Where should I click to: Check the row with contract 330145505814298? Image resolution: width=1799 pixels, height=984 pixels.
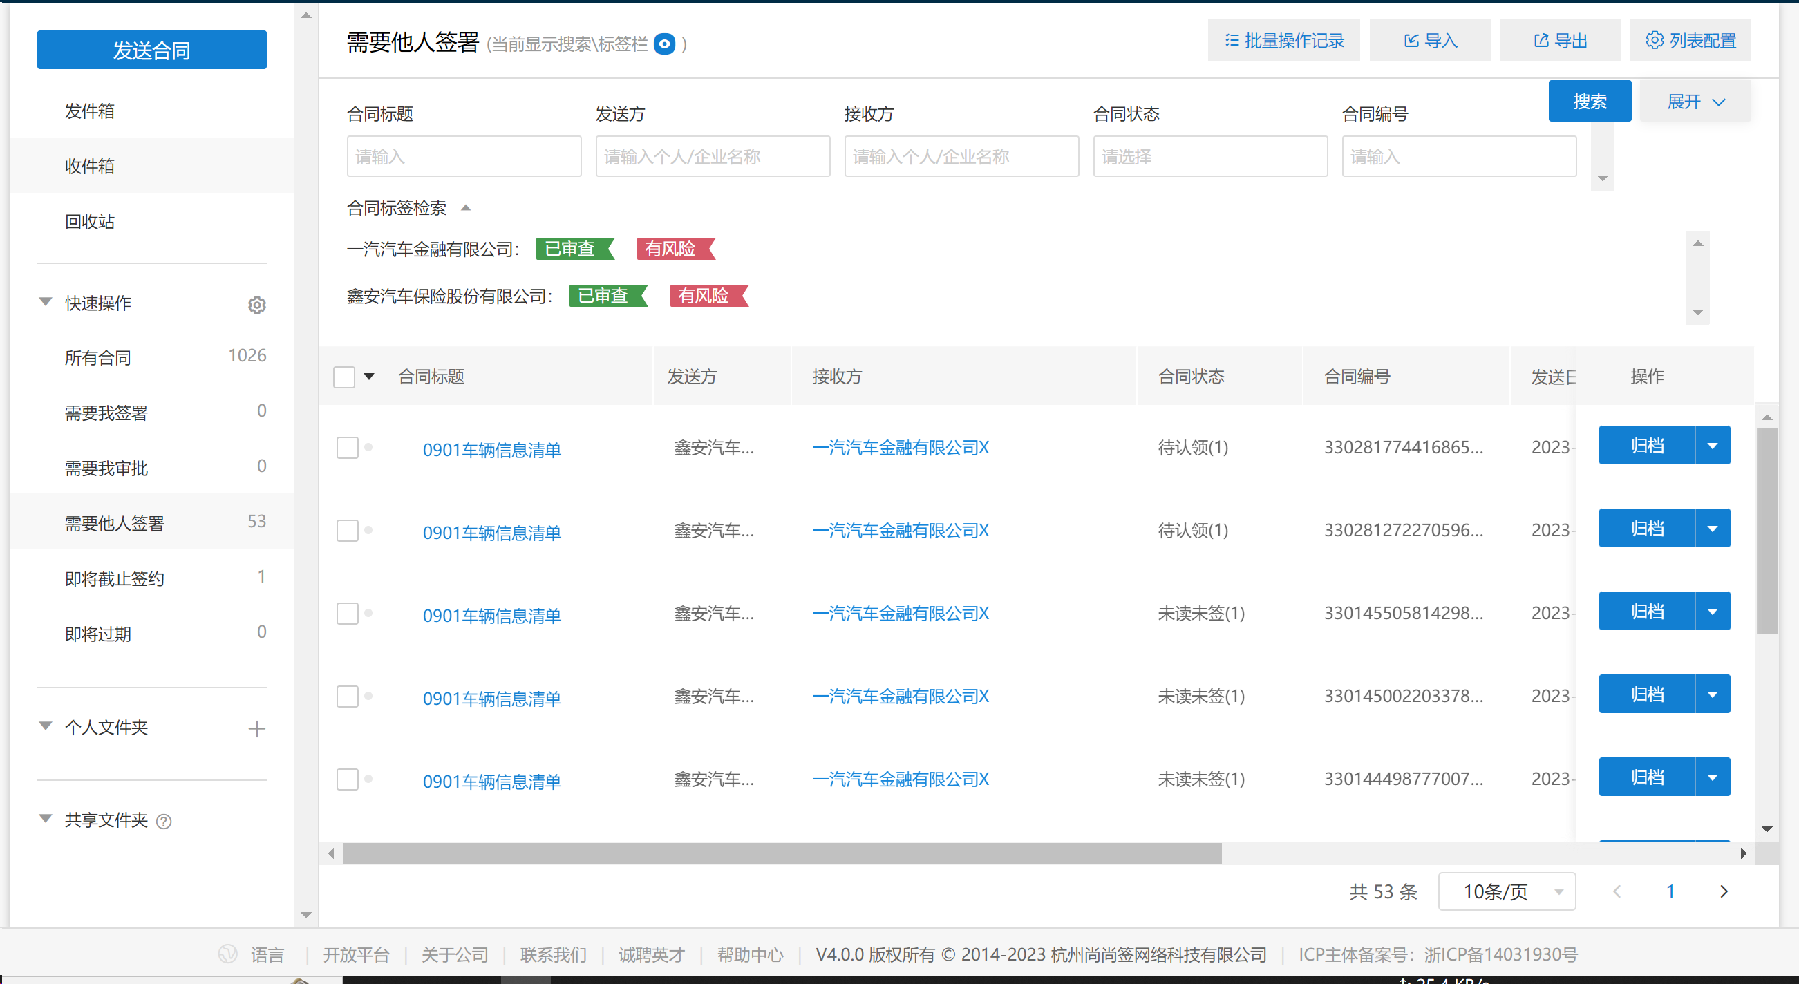click(x=347, y=614)
